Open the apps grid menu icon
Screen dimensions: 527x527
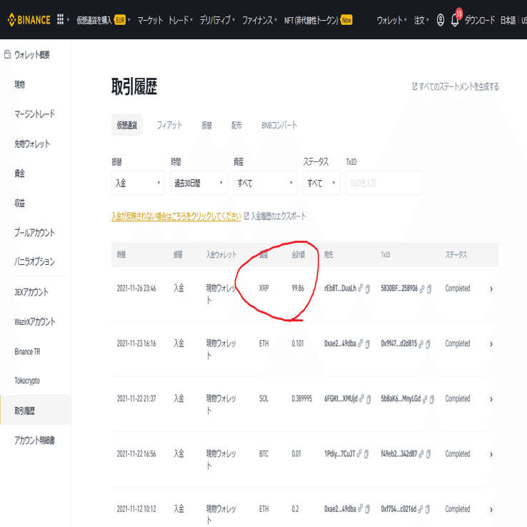point(60,19)
